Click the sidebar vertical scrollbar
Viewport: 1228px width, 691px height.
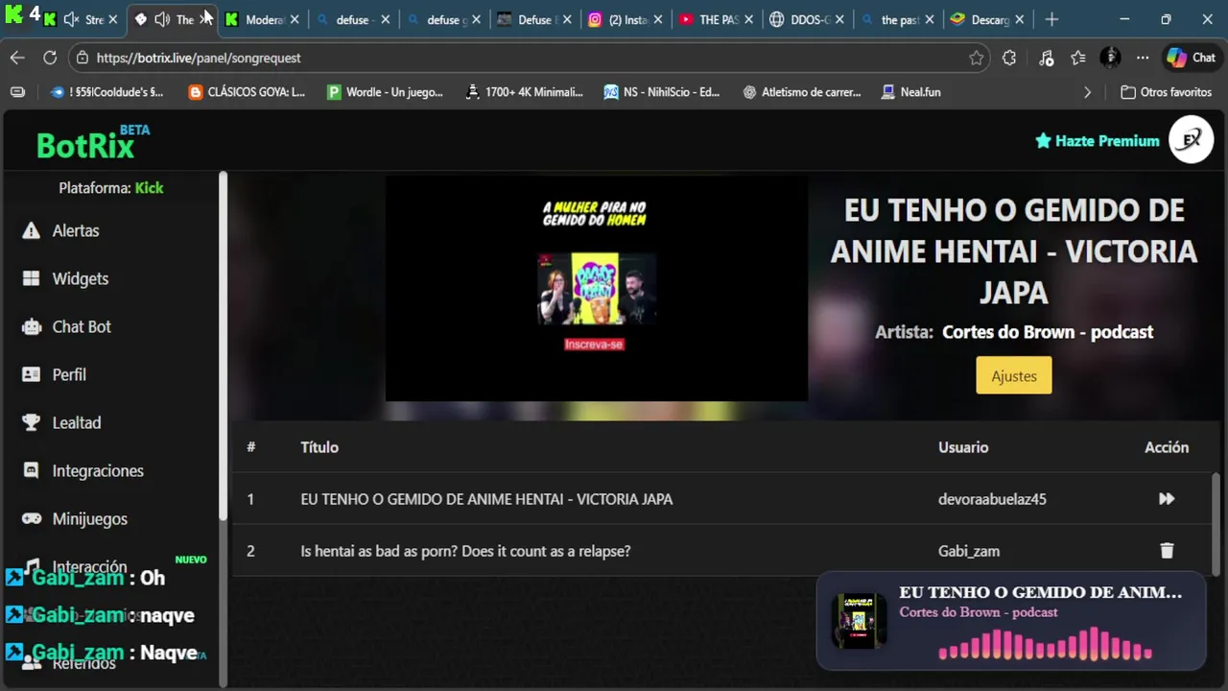point(223,345)
